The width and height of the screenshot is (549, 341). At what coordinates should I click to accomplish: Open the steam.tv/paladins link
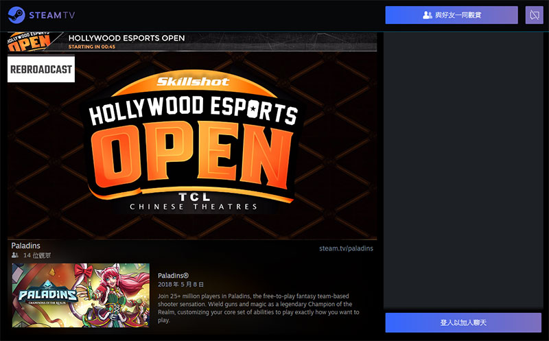tap(346, 248)
